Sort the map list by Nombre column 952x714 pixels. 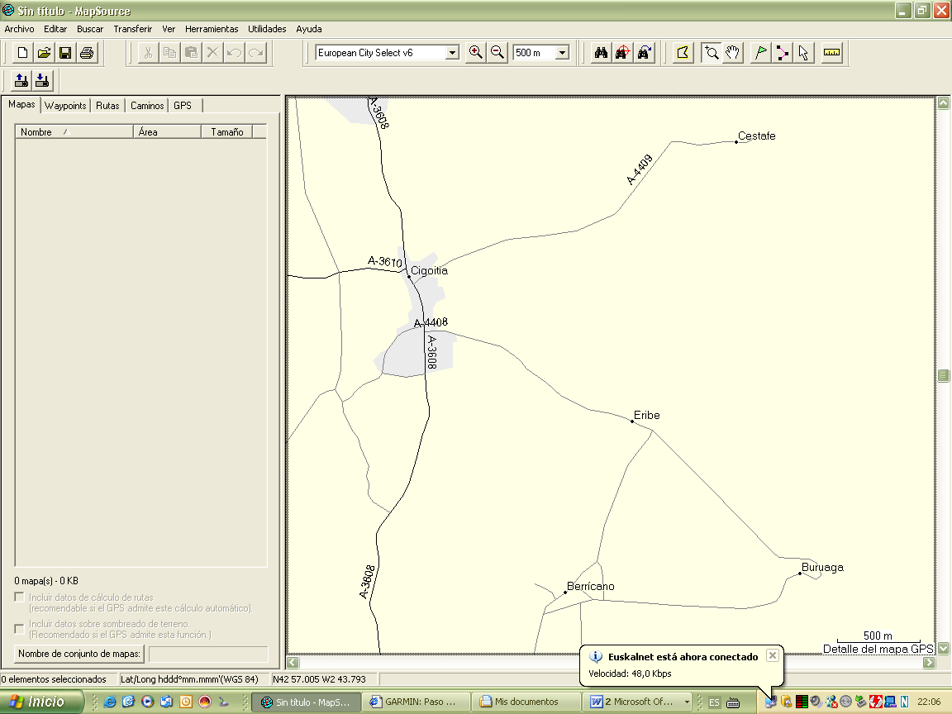[74, 132]
